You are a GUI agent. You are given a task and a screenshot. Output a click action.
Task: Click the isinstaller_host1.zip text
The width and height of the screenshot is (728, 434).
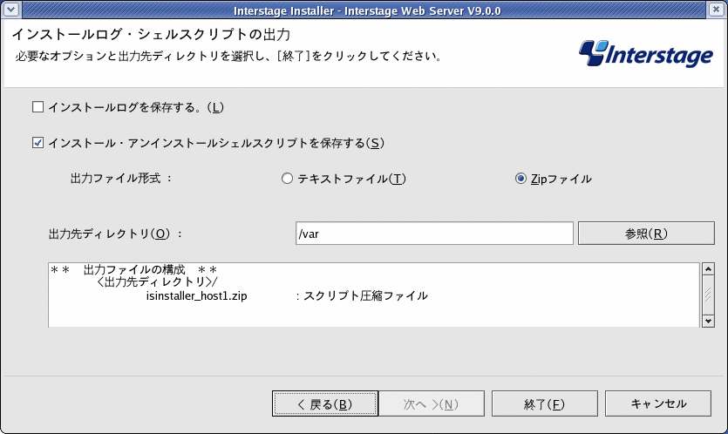coord(196,296)
